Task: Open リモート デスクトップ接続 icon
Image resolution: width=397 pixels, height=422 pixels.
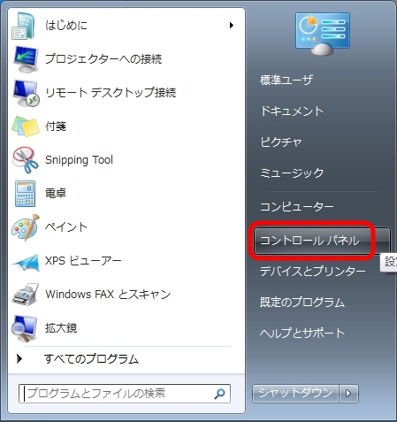Action: click(26, 93)
